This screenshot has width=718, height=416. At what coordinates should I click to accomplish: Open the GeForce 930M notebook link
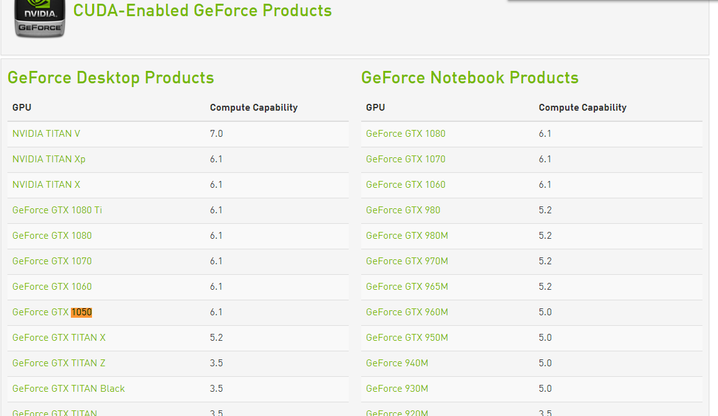pos(397,389)
